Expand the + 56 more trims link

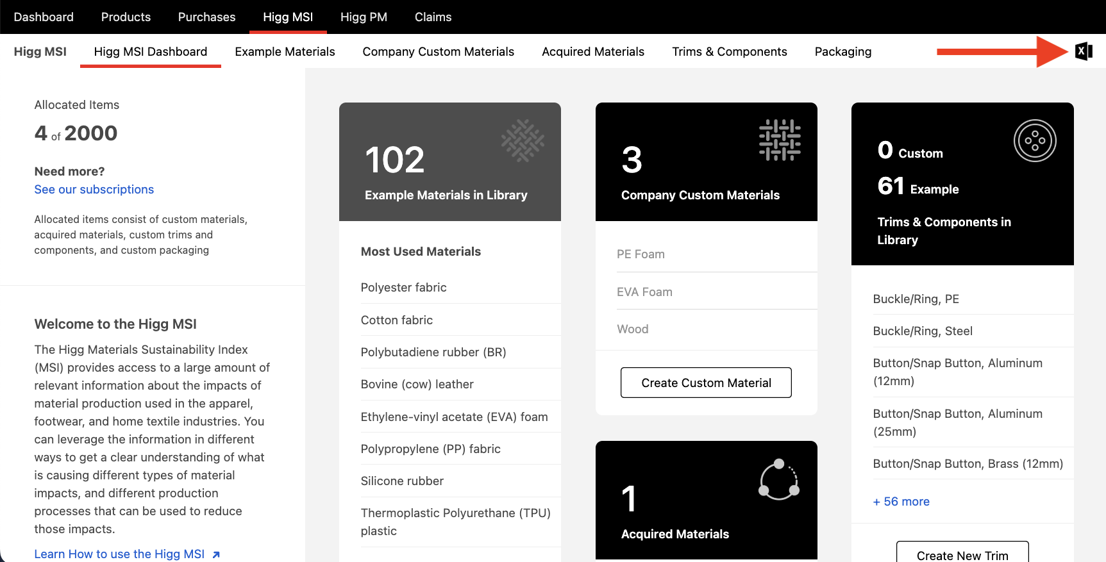point(901,501)
